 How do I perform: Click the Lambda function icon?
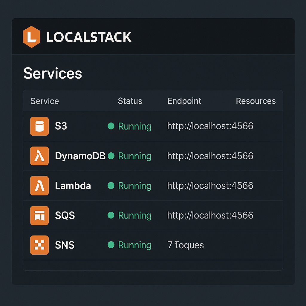pos(39,186)
